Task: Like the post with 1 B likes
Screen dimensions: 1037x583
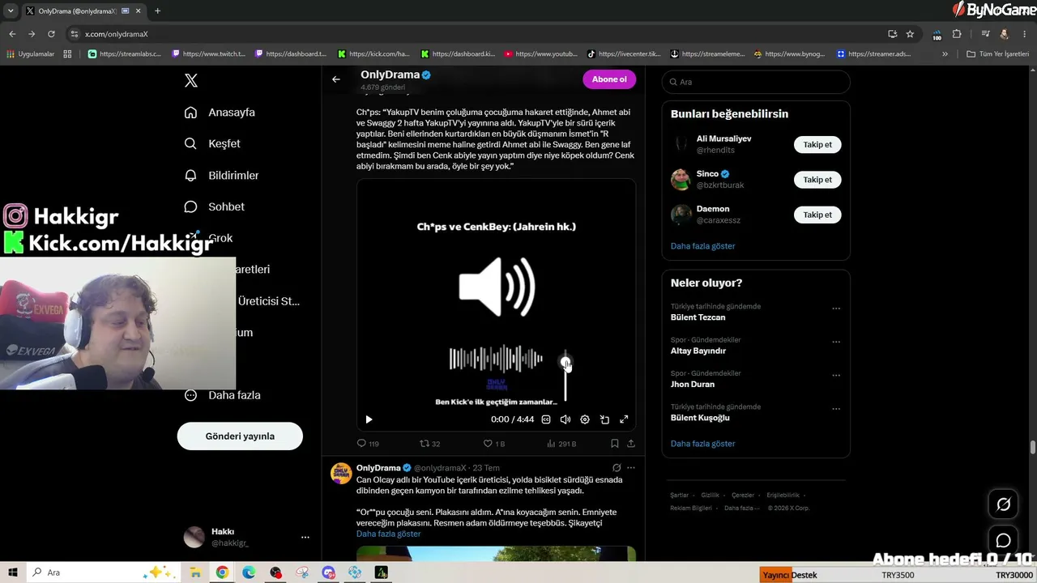Action: click(493, 444)
